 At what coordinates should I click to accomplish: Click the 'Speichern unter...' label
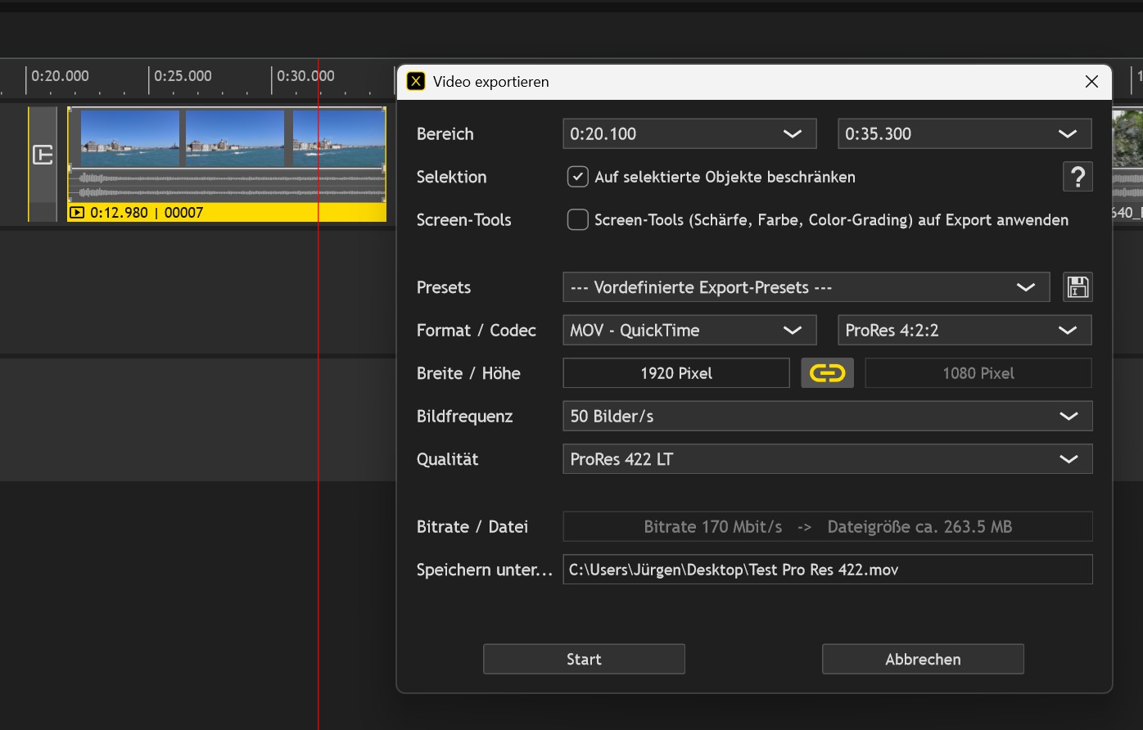485,570
